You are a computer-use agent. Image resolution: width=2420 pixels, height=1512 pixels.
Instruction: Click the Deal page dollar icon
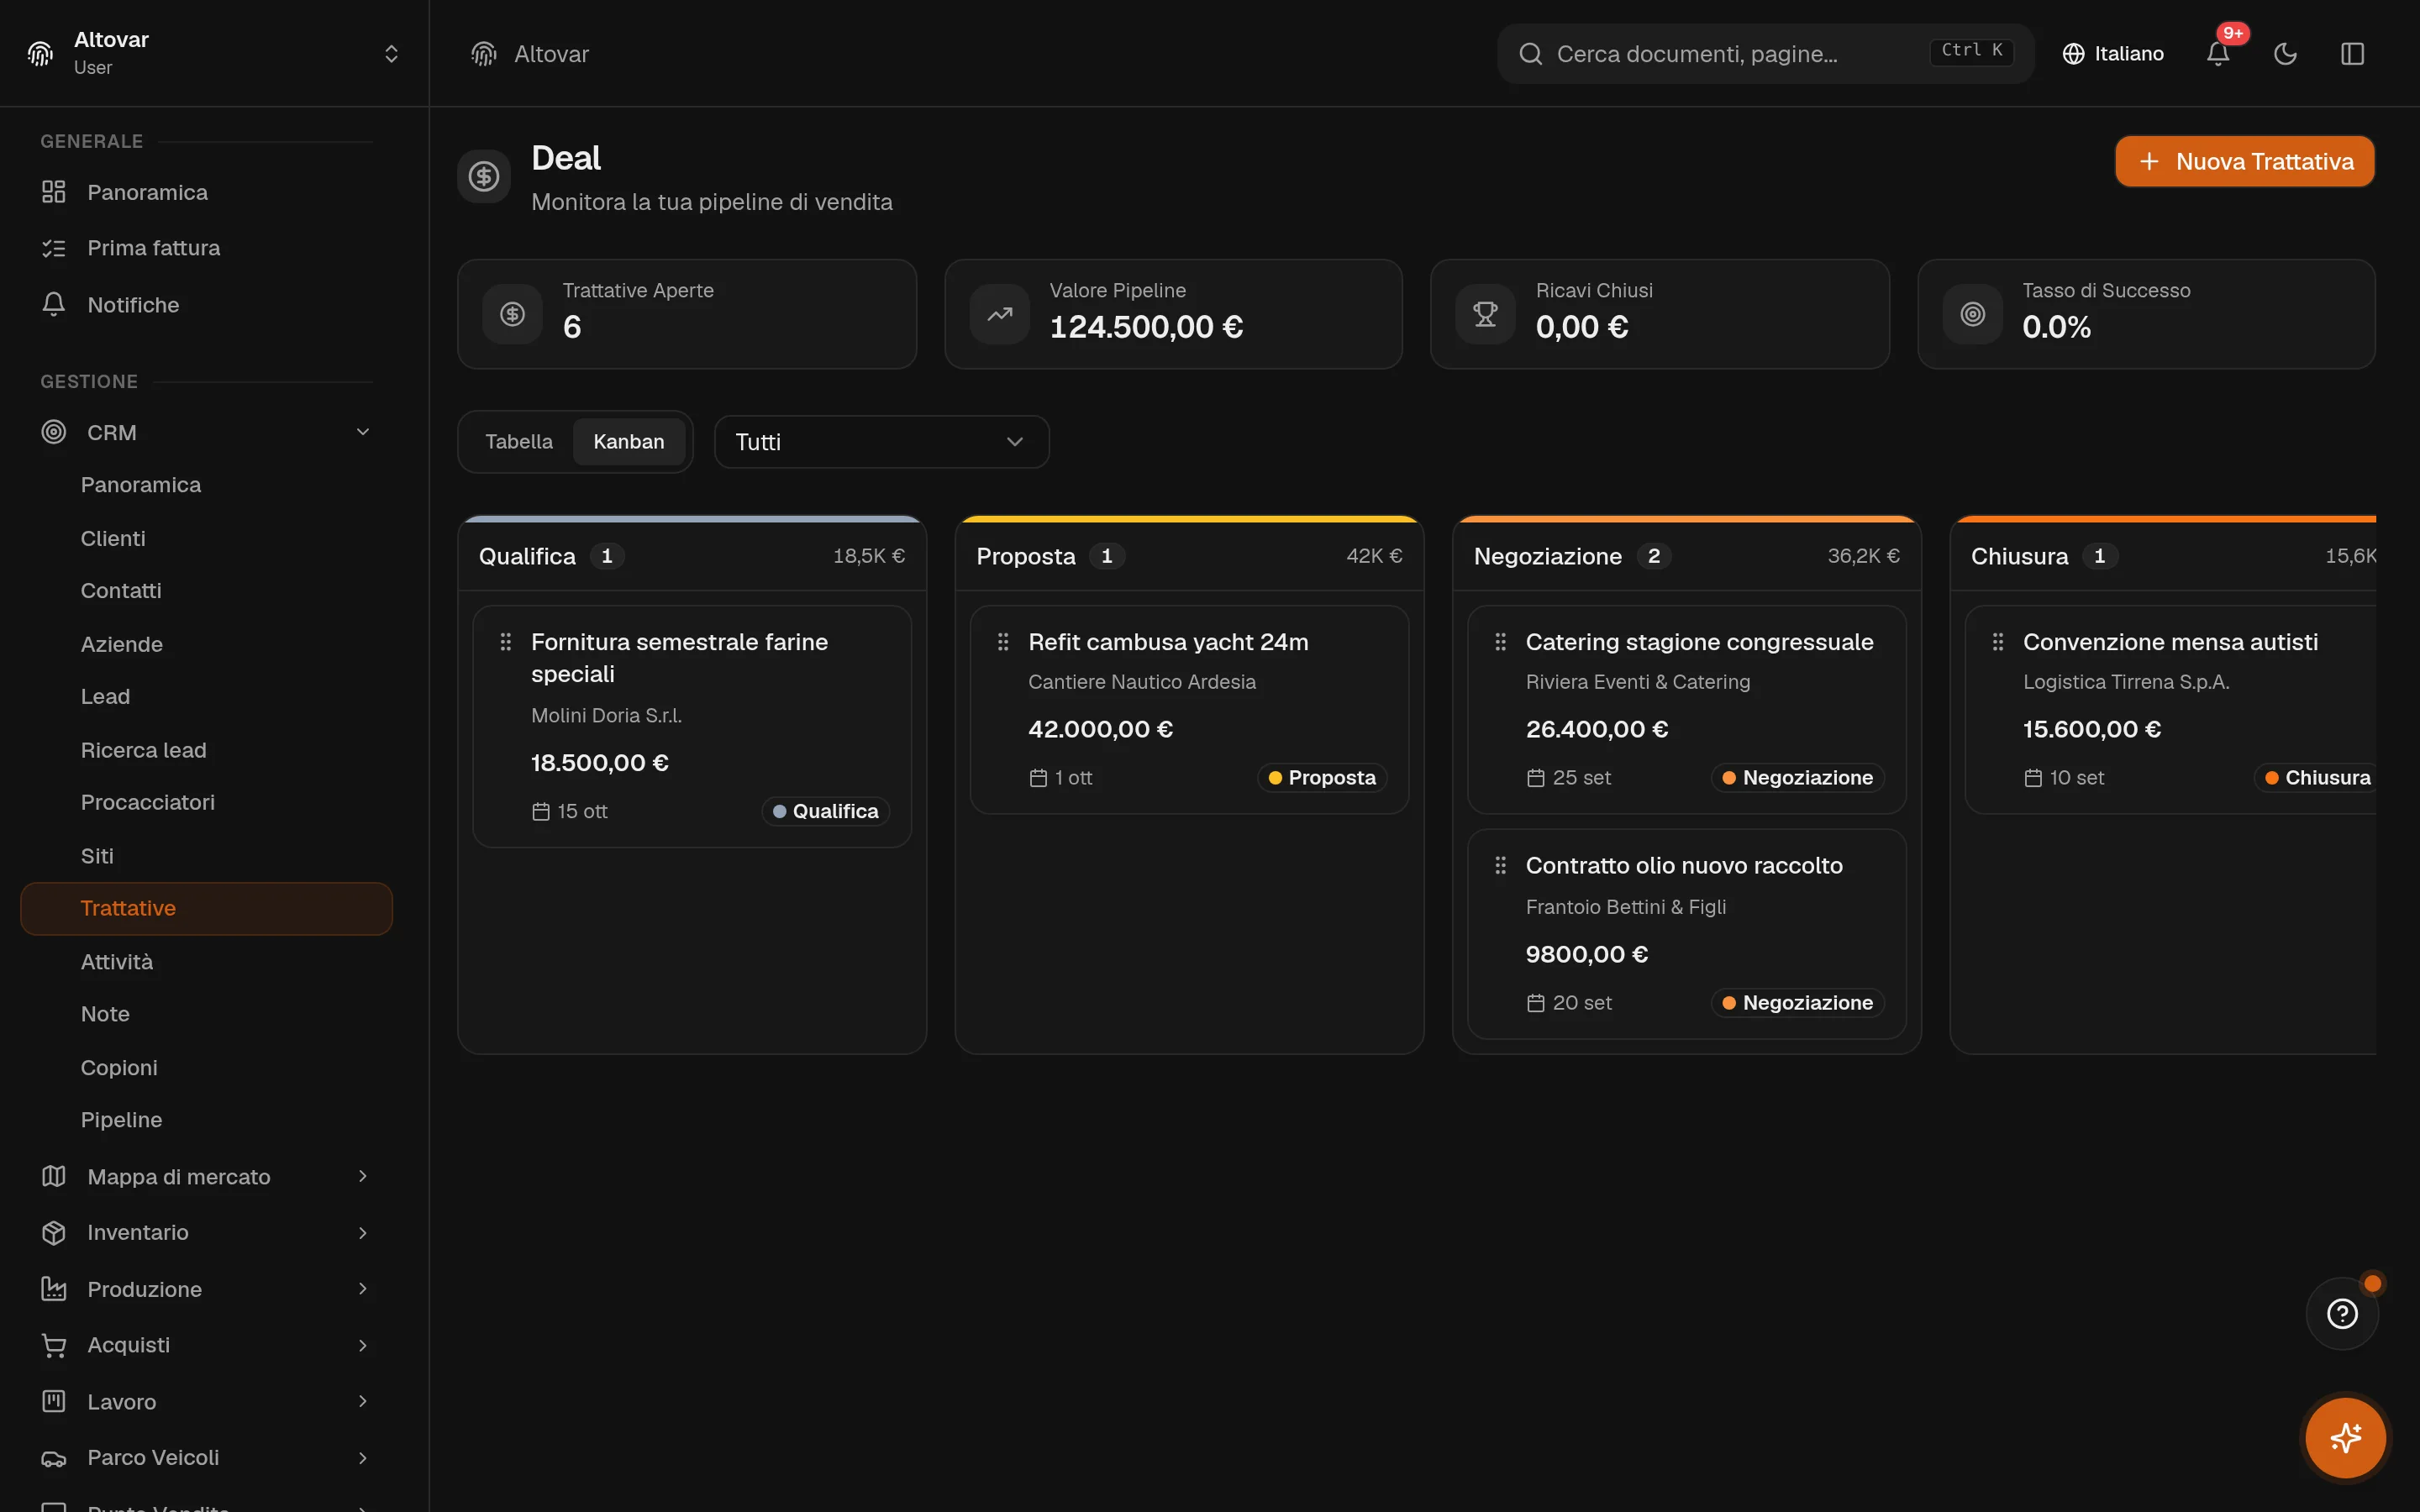pyautogui.click(x=484, y=176)
